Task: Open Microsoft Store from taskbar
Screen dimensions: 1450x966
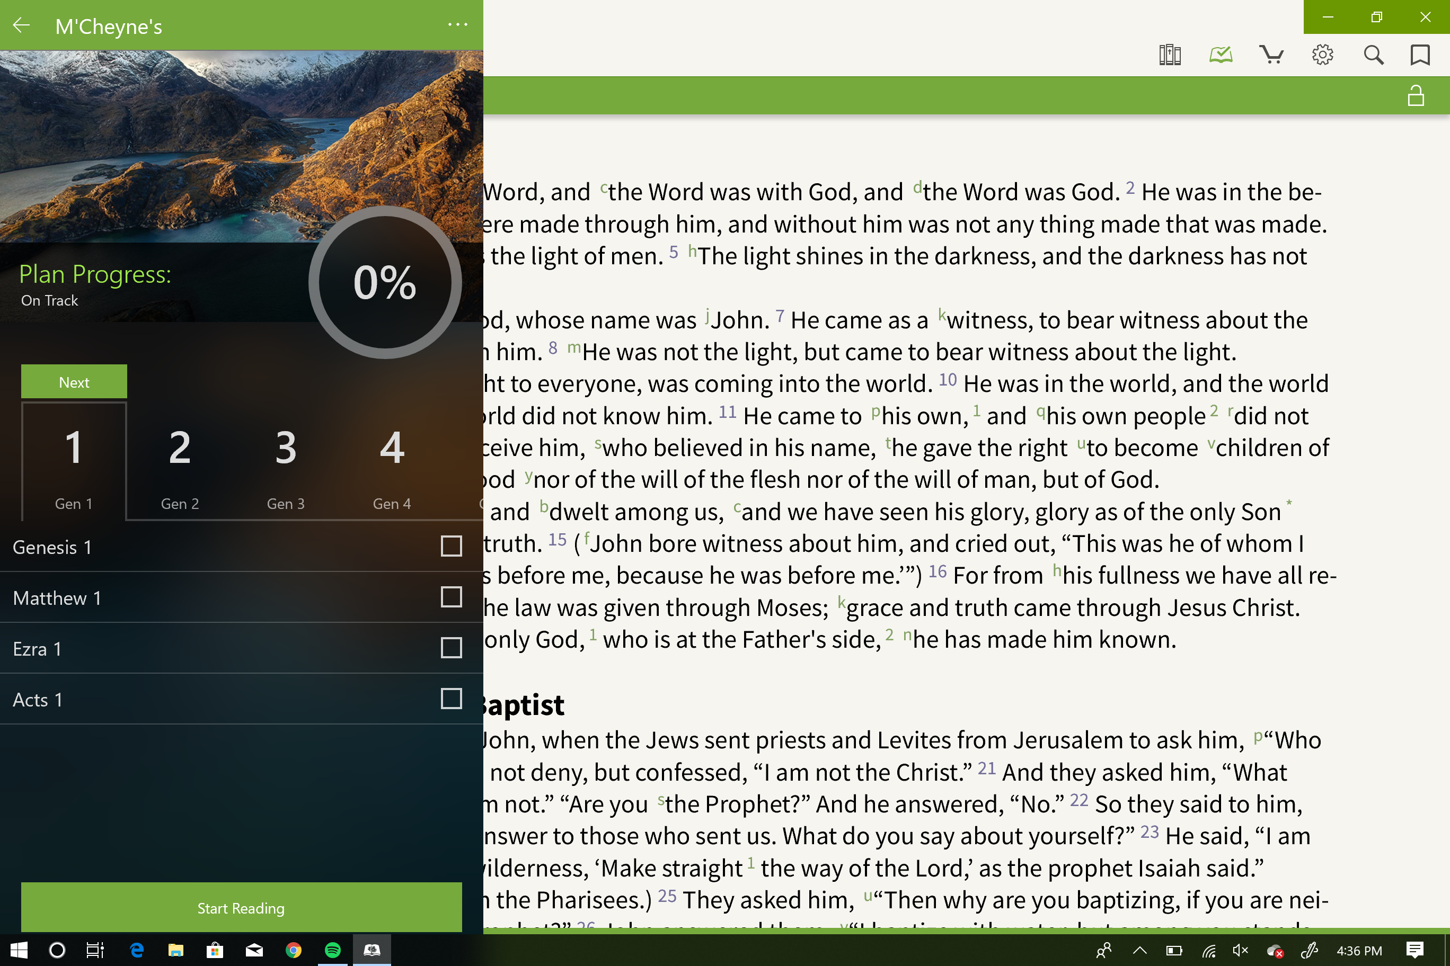Action: coord(215,951)
